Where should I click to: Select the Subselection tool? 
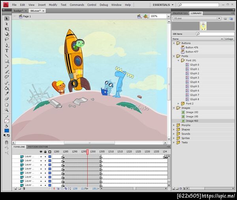tap(6, 24)
